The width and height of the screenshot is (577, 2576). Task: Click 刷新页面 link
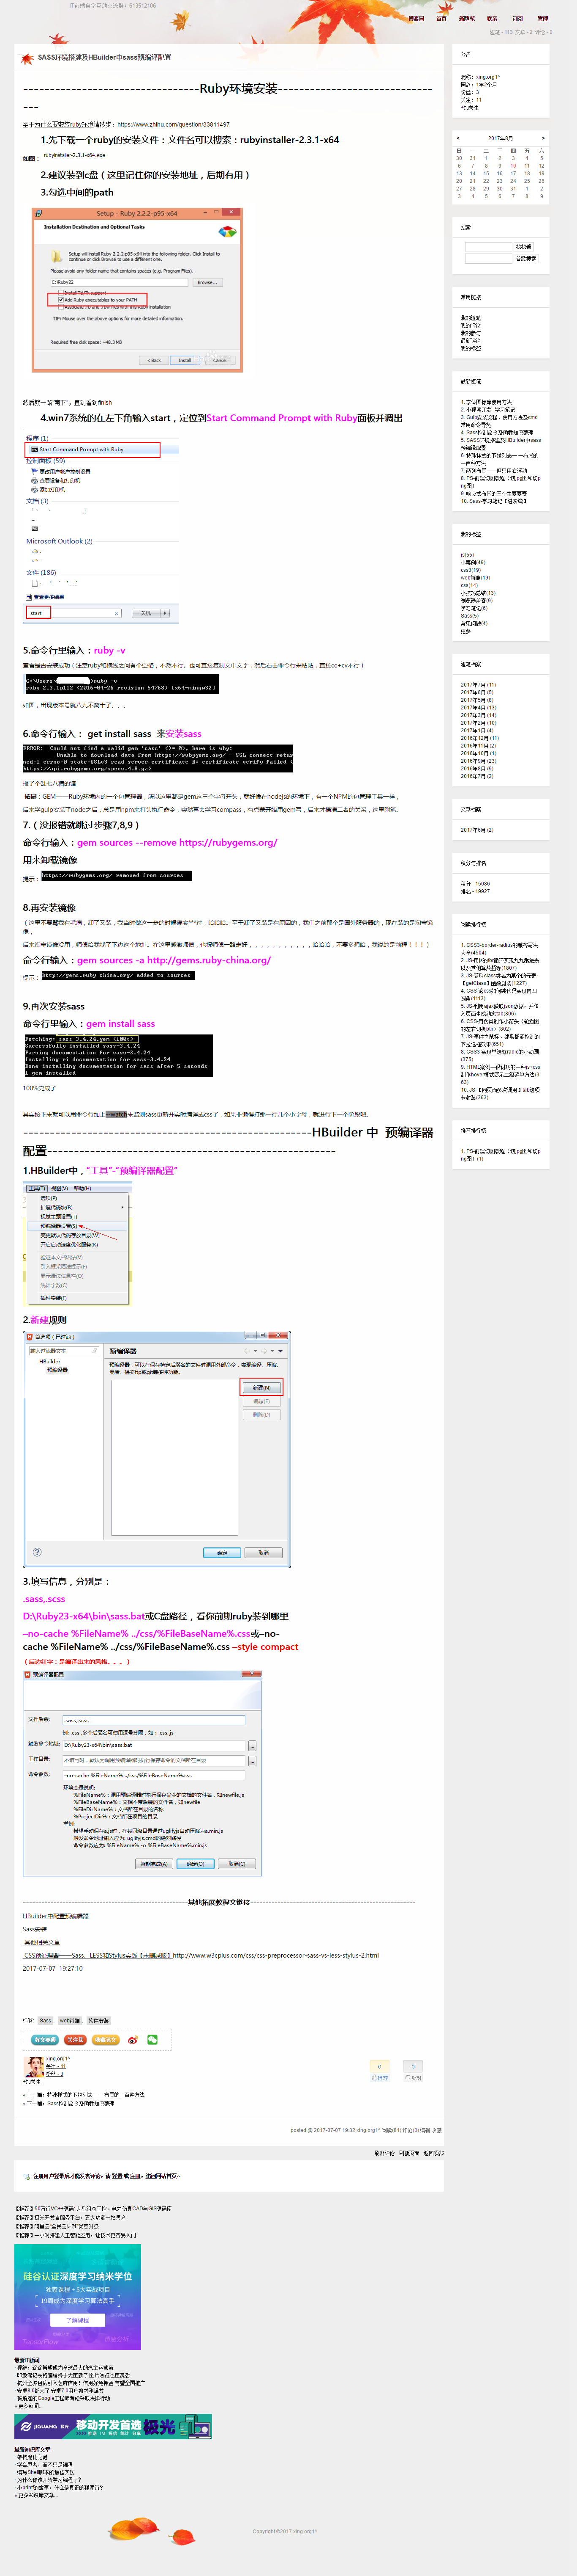(409, 2153)
